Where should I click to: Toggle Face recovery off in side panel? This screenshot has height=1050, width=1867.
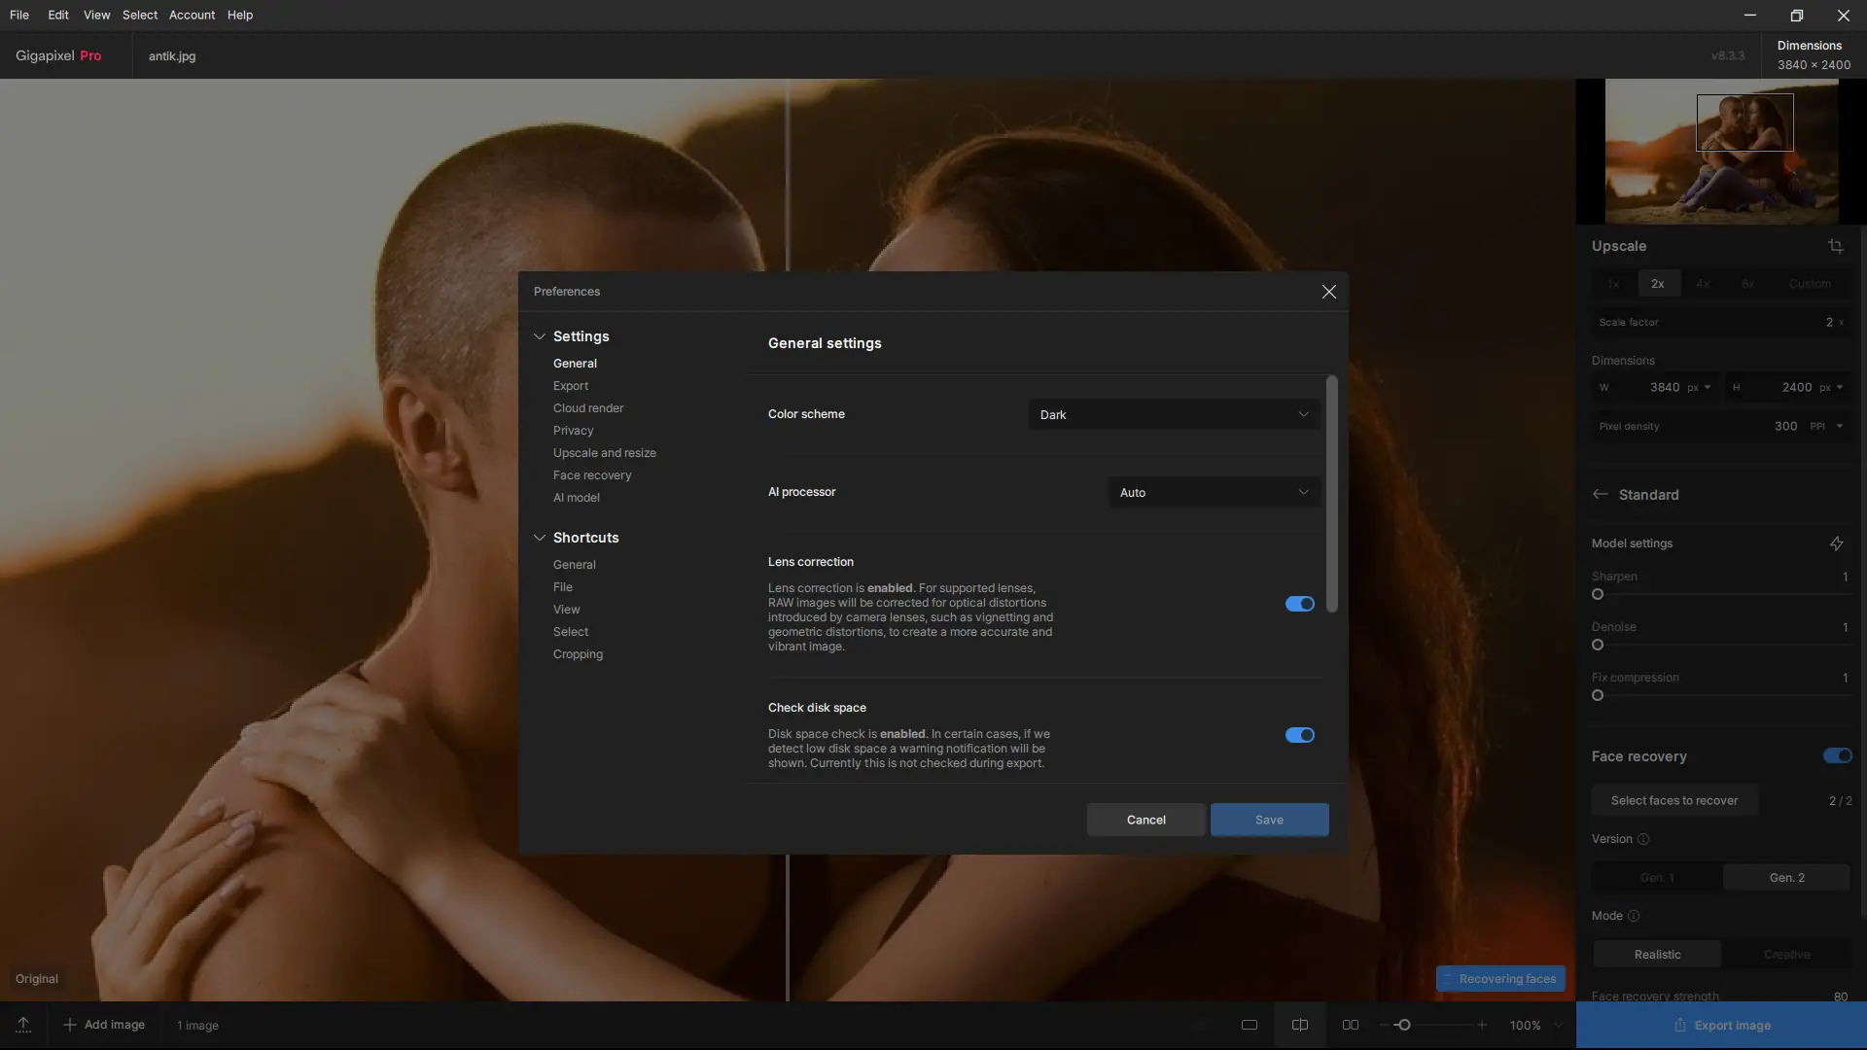point(1837,755)
